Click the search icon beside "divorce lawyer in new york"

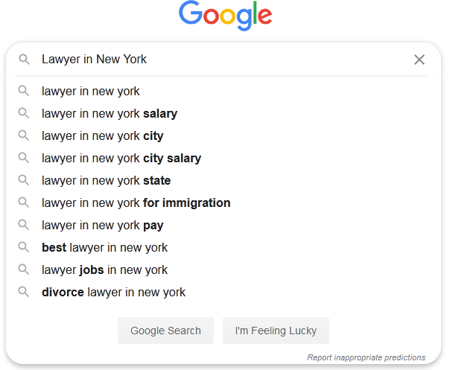24,292
